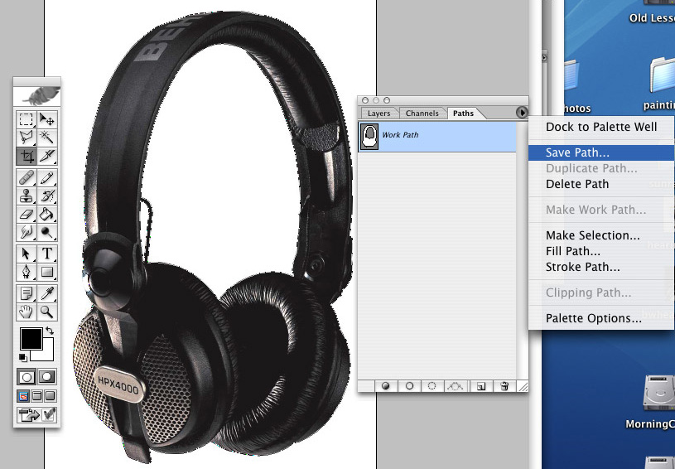Screen dimensions: 675x469
Task: Stroke path with brush icon
Action: (409, 386)
